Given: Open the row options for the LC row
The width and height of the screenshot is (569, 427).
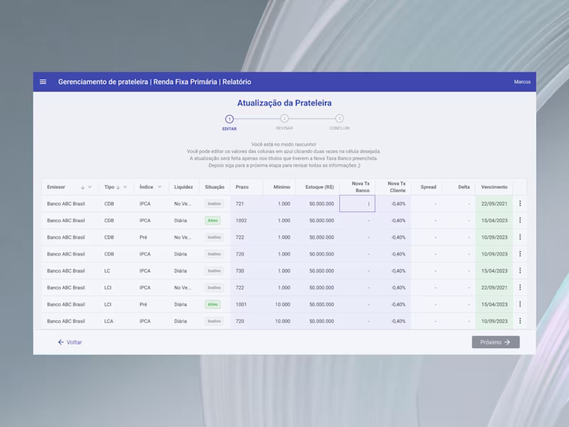Looking at the screenshot, I should tap(520, 270).
